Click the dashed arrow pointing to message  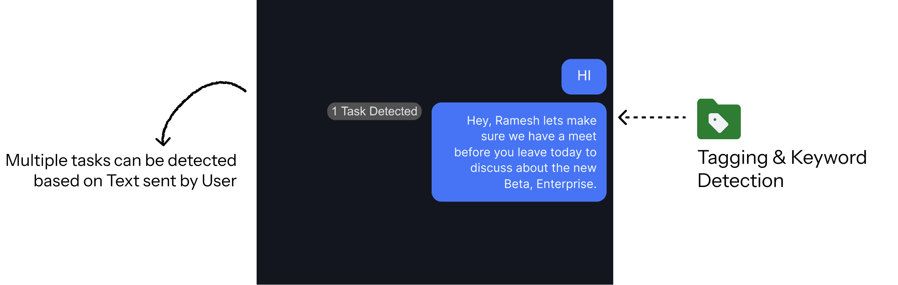click(652, 117)
